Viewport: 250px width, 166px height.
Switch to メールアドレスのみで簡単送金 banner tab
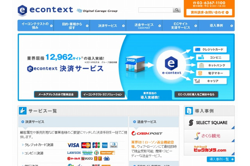pos(56,94)
